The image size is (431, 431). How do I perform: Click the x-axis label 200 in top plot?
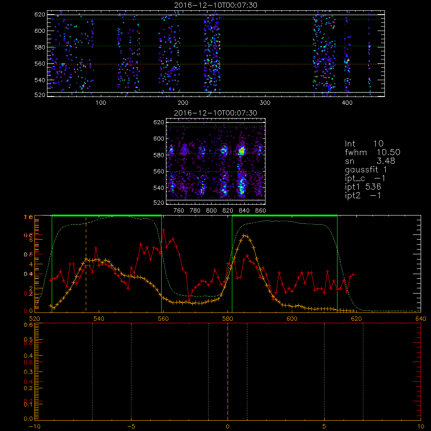pyautogui.click(x=183, y=103)
